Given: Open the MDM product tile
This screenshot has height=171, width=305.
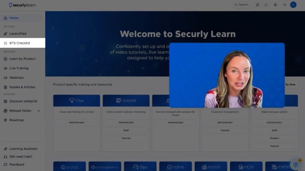Looking at the screenshot, I should (246, 166).
